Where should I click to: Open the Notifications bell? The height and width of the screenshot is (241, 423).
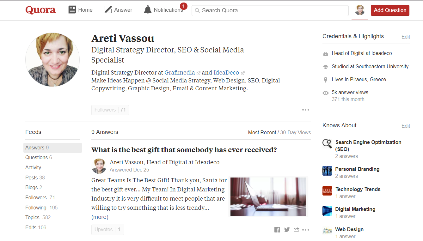147,9
